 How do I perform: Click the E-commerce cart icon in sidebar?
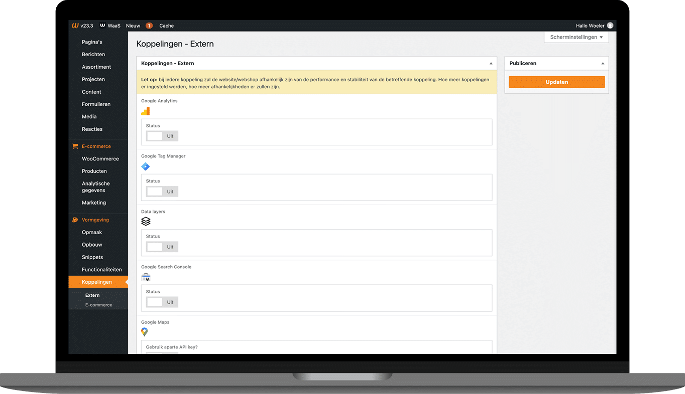[75, 146]
